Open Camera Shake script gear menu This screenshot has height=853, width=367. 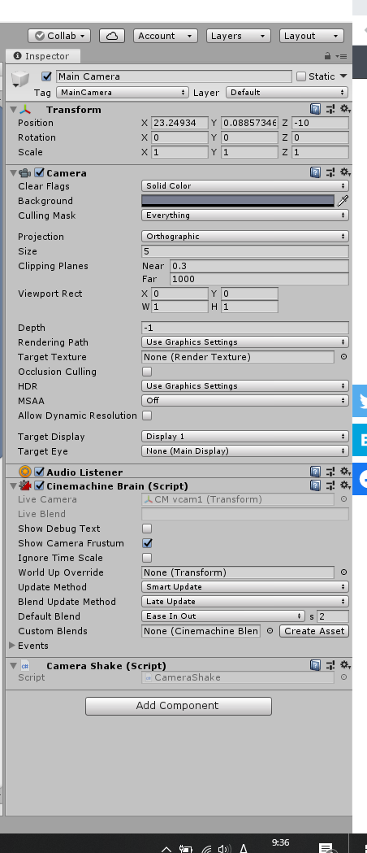(x=345, y=665)
